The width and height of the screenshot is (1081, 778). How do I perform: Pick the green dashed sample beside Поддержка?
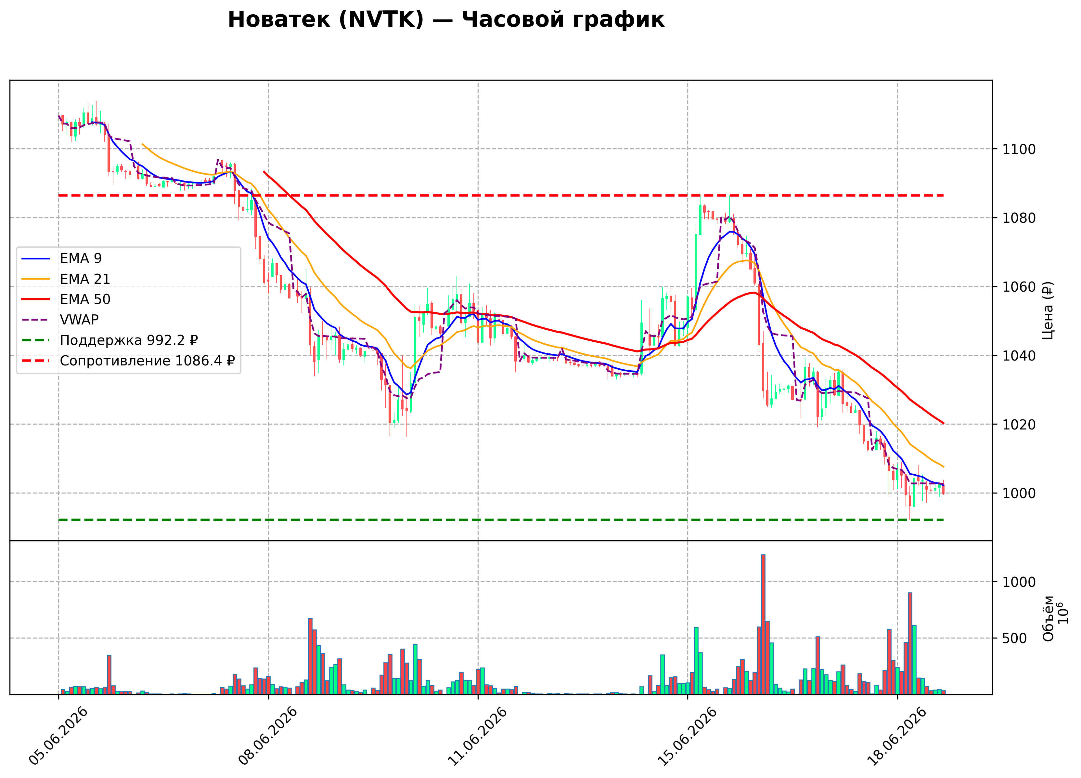36,341
